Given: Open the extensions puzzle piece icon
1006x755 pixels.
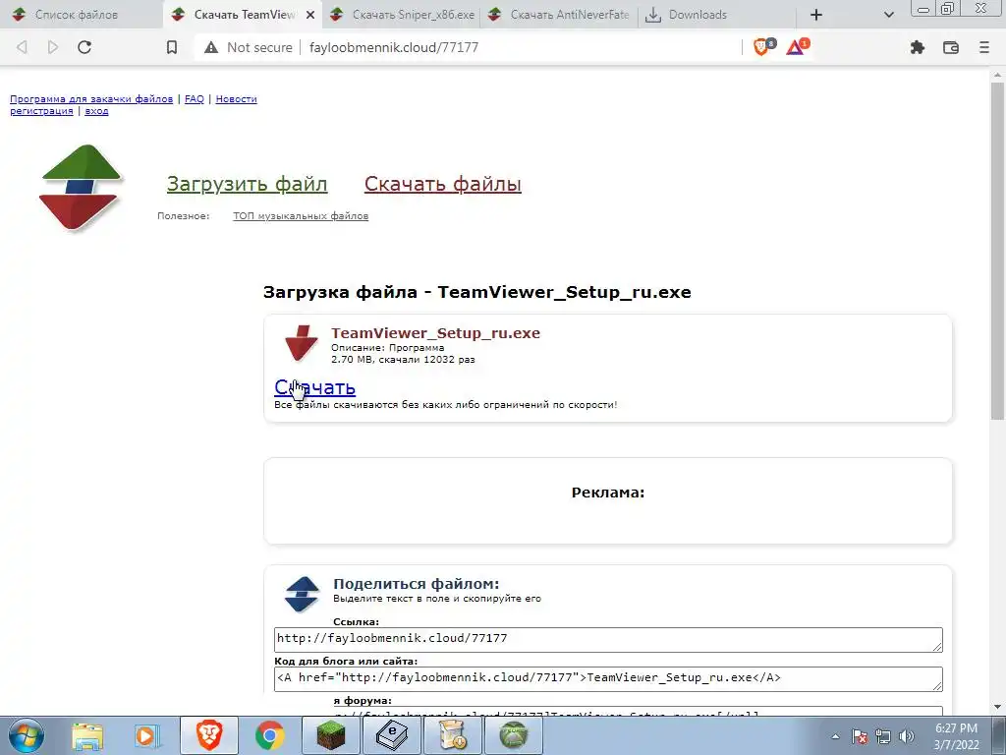Looking at the screenshot, I should pyautogui.click(x=918, y=47).
